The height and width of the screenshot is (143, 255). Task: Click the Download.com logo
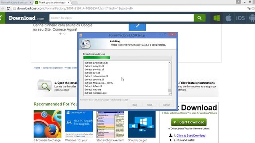26,18
